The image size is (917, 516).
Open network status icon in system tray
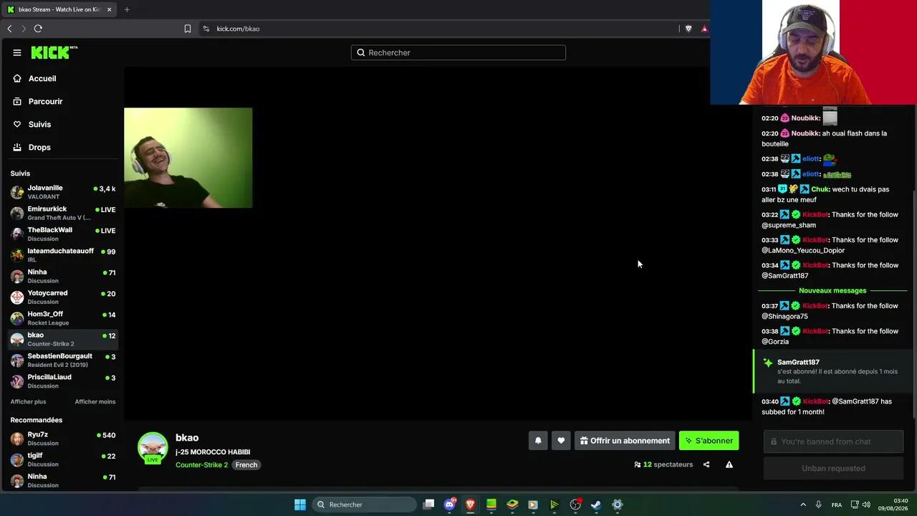(x=855, y=505)
